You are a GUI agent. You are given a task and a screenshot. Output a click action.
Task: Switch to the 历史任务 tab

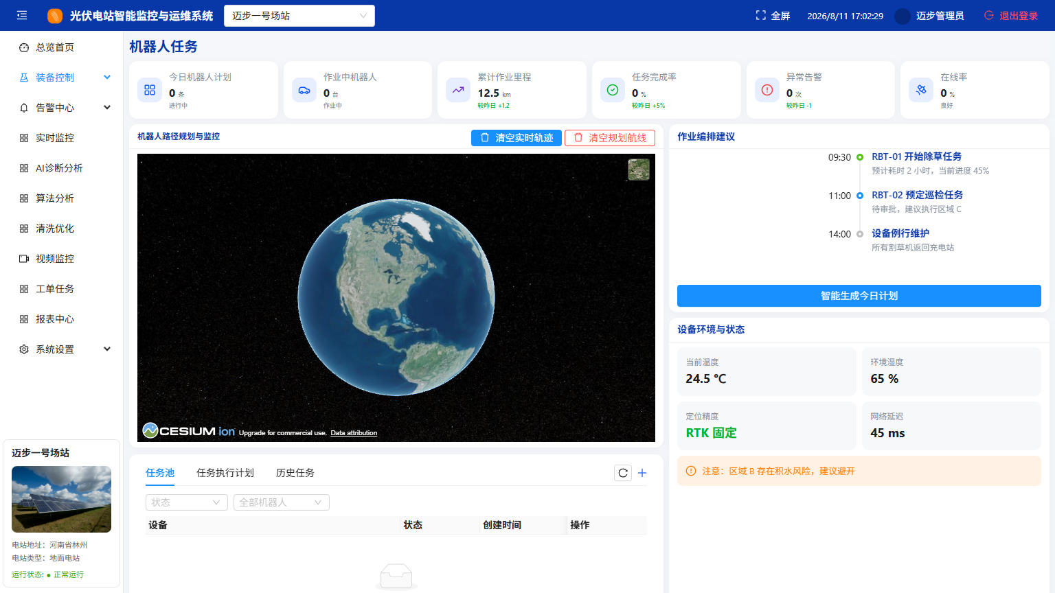click(295, 473)
